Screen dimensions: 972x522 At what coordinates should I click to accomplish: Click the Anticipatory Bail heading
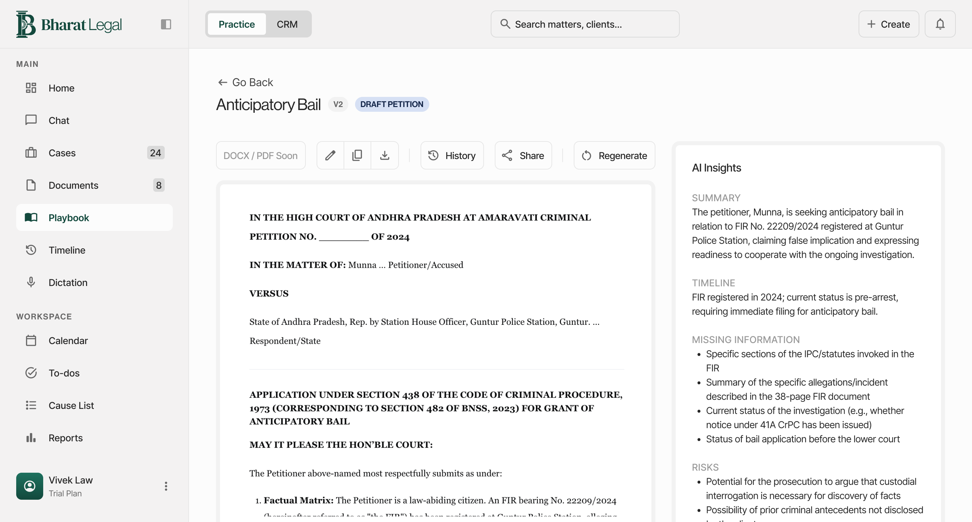[x=268, y=105]
